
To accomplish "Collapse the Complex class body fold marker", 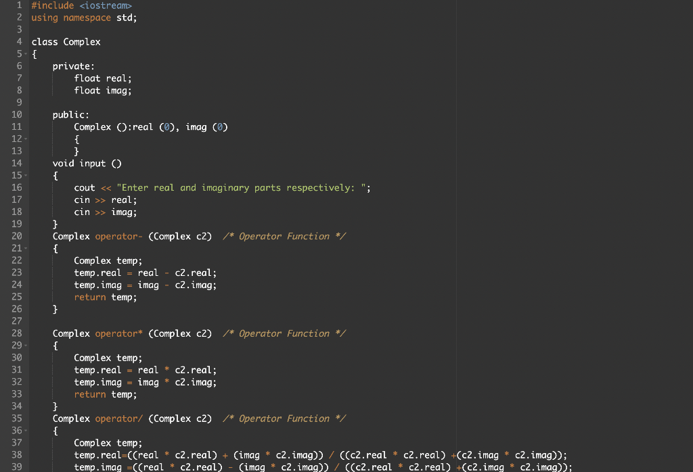I will [x=27, y=53].
